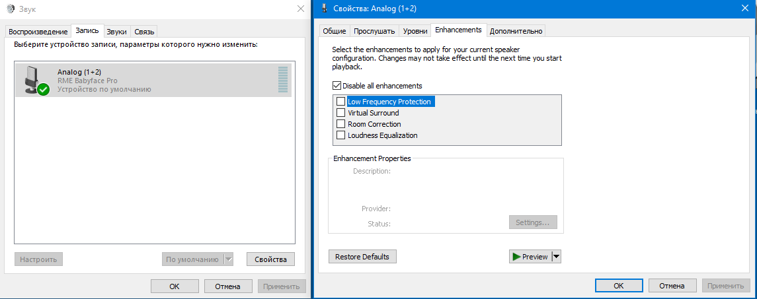Click the microphone icon in Properties title bar
The width and height of the screenshot is (757, 299).
click(323, 9)
